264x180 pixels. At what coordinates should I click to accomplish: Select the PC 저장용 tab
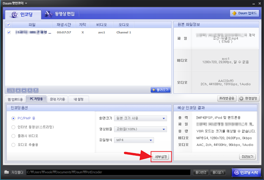click(x=36, y=99)
